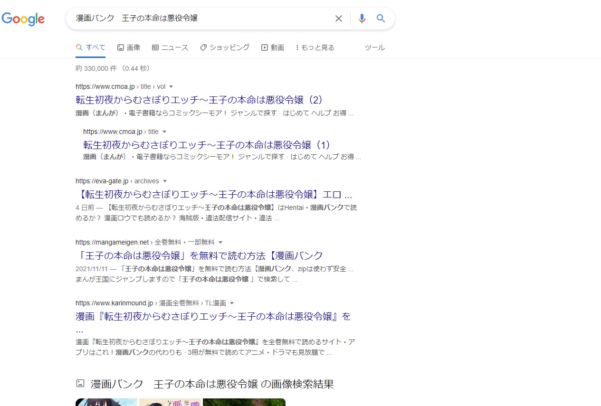This screenshot has width=601, height=406.
Task: Click the https://www.cmoa.jp › title › vol URL
Action: 120,86
